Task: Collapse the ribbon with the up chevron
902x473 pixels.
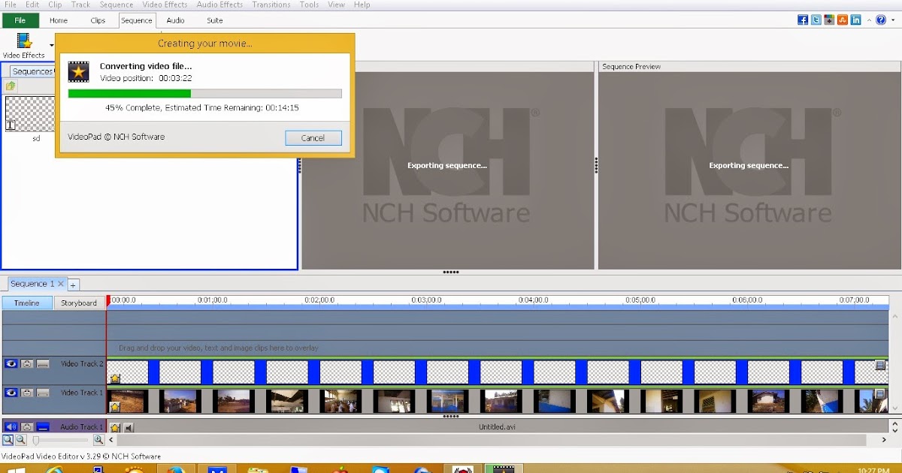Action: (x=869, y=21)
